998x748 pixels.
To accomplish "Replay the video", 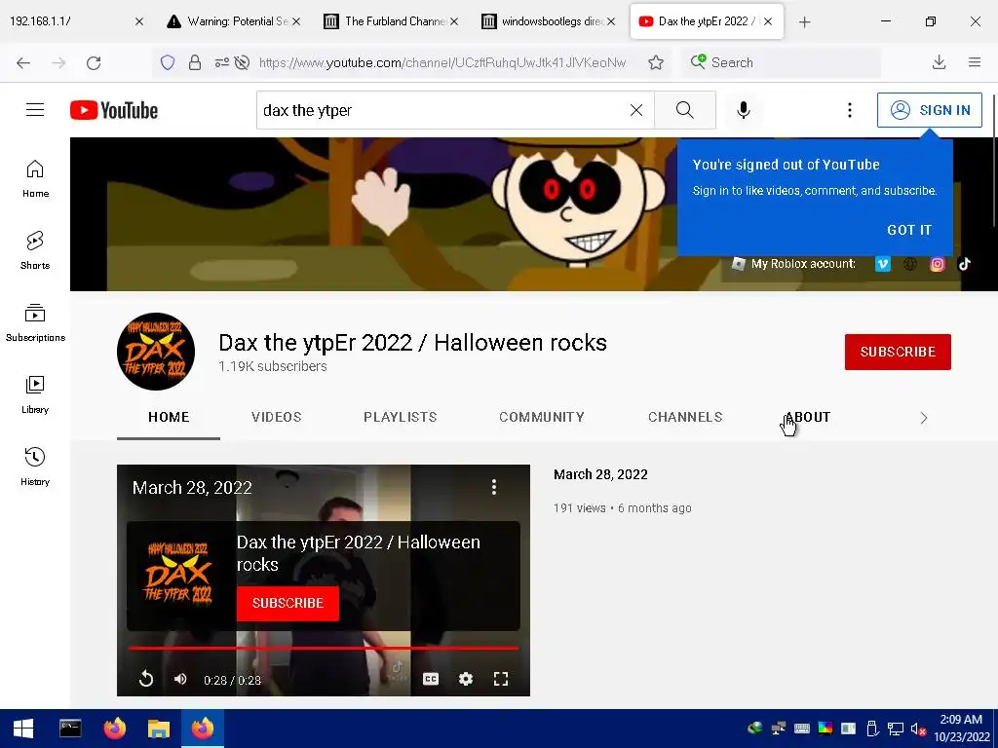I will click(x=146, y=679).
